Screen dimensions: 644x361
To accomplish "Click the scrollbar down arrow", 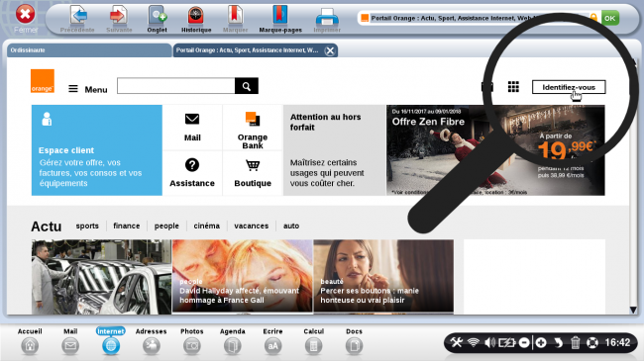I will coord(633,311).
